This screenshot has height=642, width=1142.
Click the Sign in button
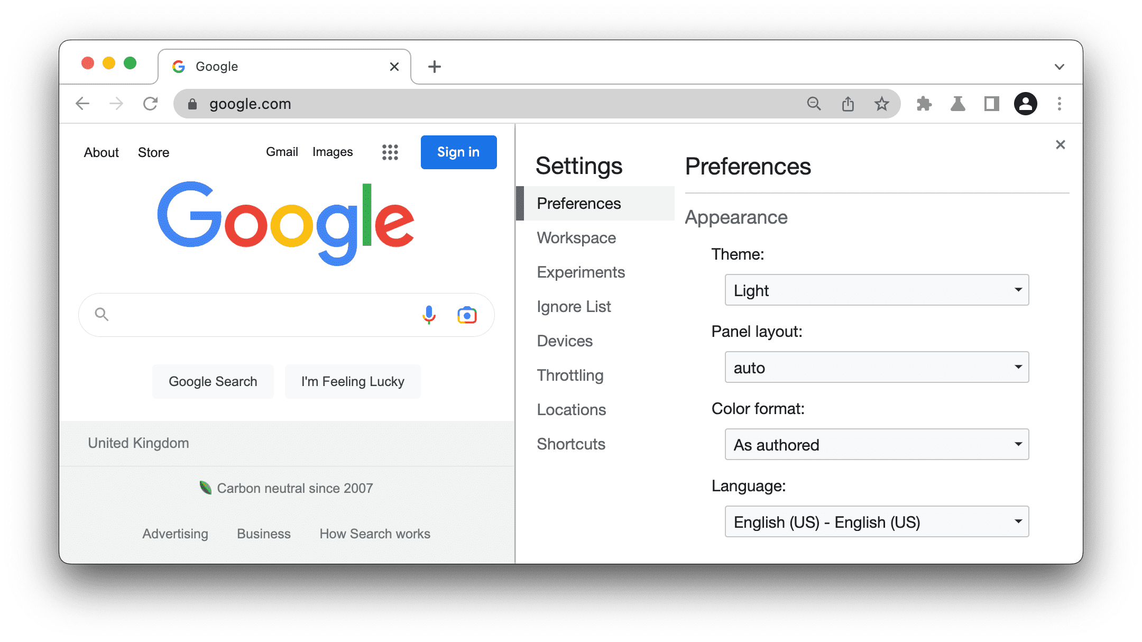(457, 152)
